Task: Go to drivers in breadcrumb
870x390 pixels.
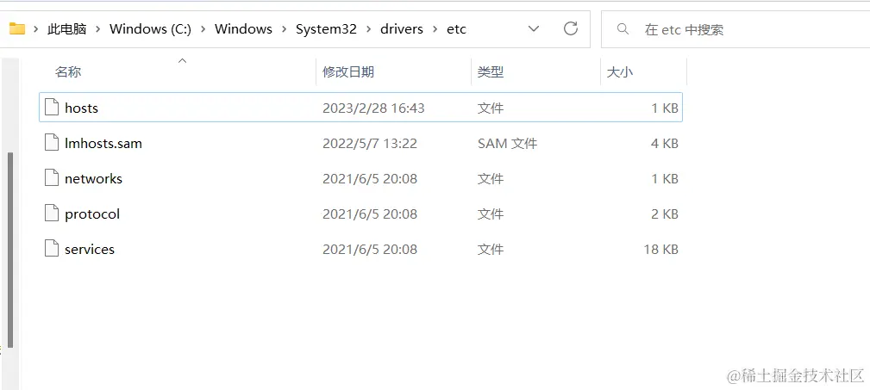Action: point(402,29)
